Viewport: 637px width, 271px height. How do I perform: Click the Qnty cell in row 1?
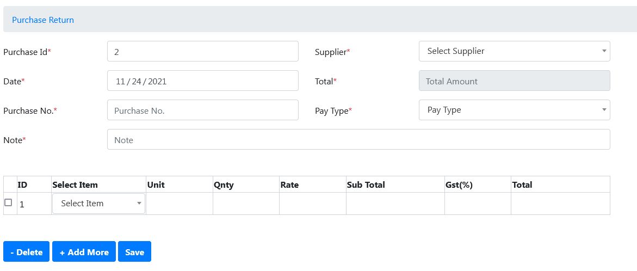246,204
